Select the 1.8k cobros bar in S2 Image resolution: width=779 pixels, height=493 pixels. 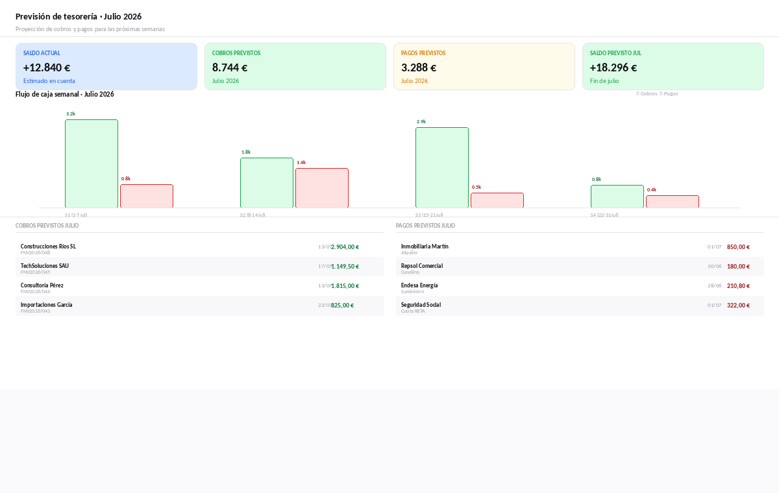pyautogui.click(x=267, y=183)
